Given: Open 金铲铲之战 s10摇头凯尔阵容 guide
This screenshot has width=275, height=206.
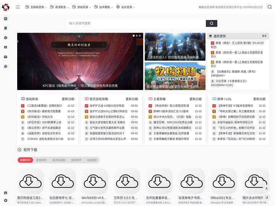Looking at the screenshot, I should pyautogui.click(x=107, y=106).
